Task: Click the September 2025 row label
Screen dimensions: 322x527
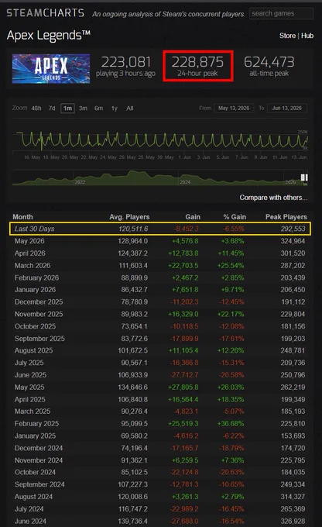Action: pyautogui.click(x=39, y=339)
